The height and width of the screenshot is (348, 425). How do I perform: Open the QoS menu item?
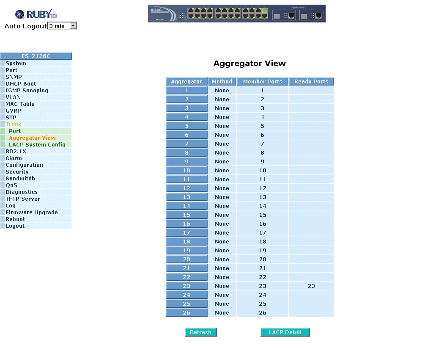[11, 185]
